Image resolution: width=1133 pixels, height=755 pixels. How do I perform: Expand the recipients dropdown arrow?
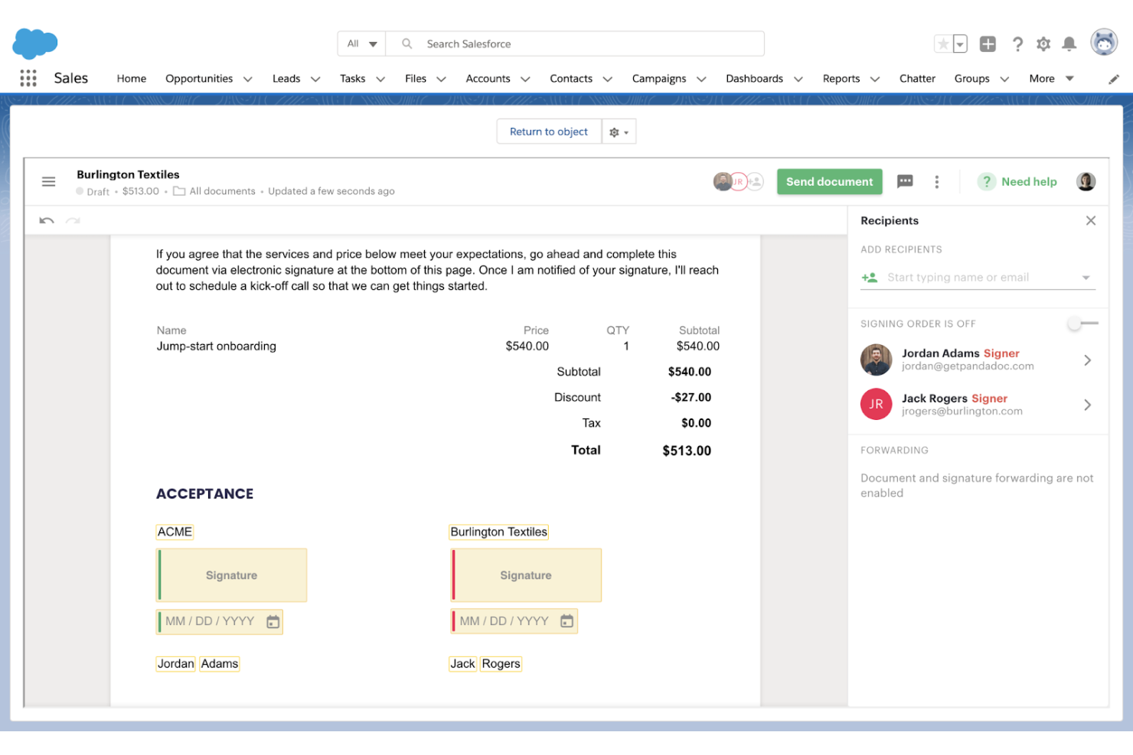1086,277
